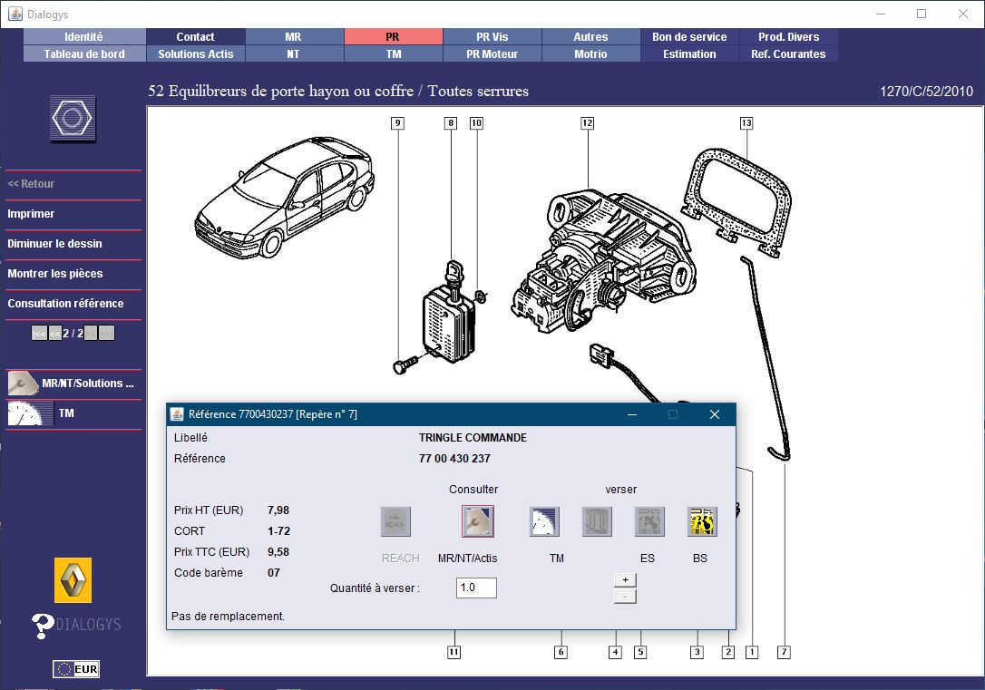985x690 pixels.
Task: Select part callout number 2
Action: pyautogui.click(x=728, y=652)
